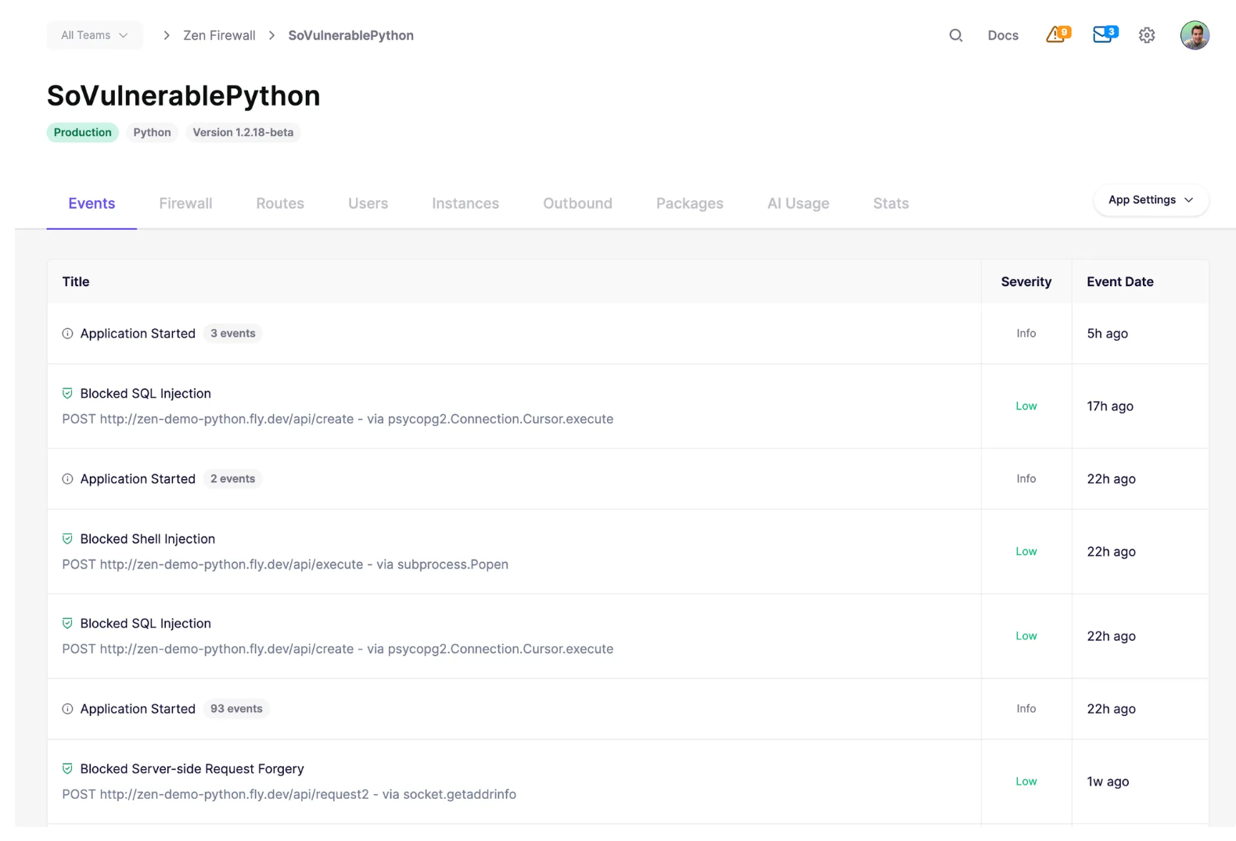
Task: Open the Stats tab
Action: [891, 203]
